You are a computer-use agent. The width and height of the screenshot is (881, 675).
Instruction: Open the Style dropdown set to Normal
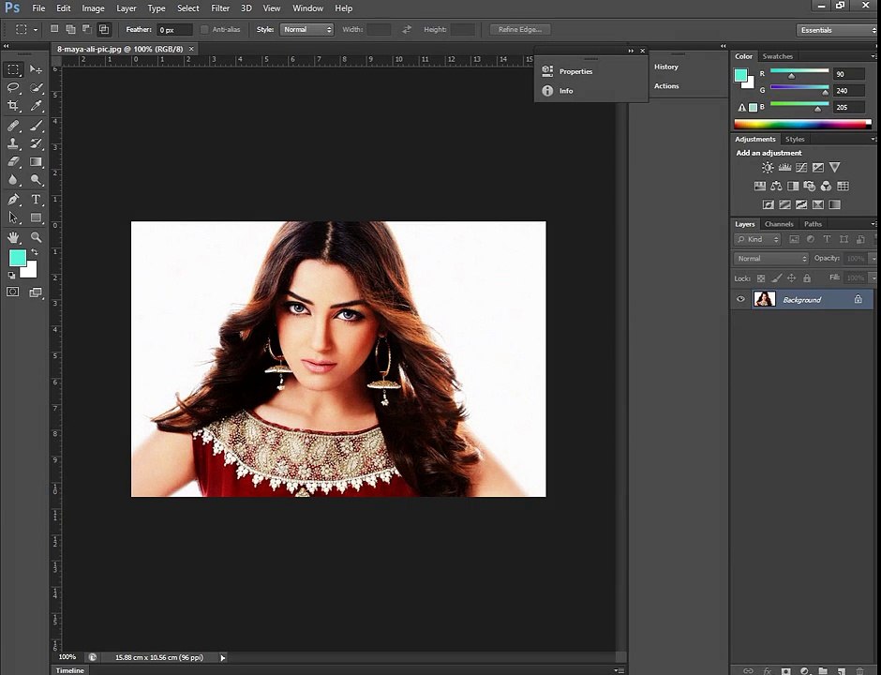tap(306, 29)
